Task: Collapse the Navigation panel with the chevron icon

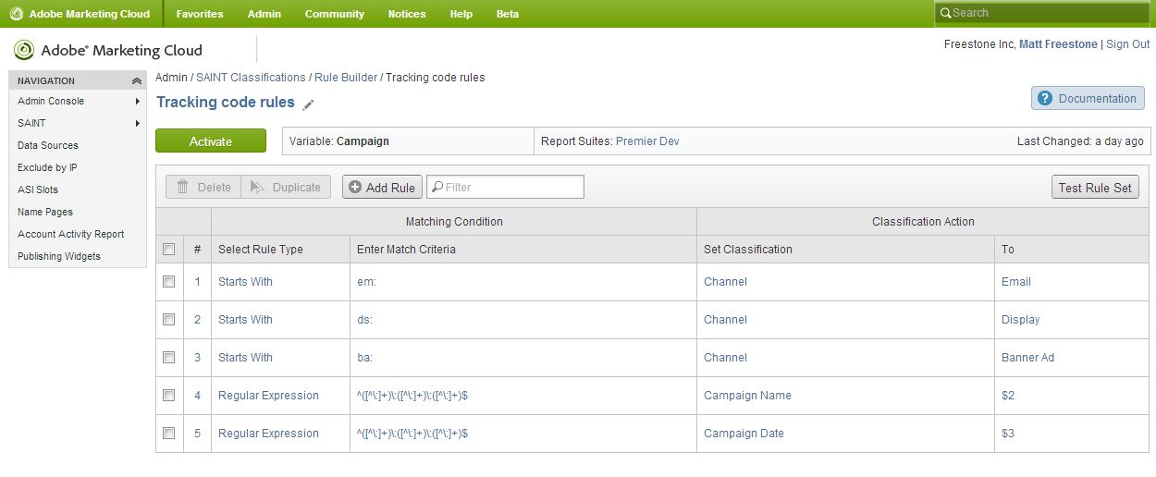Action: click(x=137, y=81)
